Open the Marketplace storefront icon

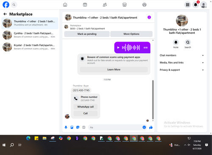pos(125,5)
